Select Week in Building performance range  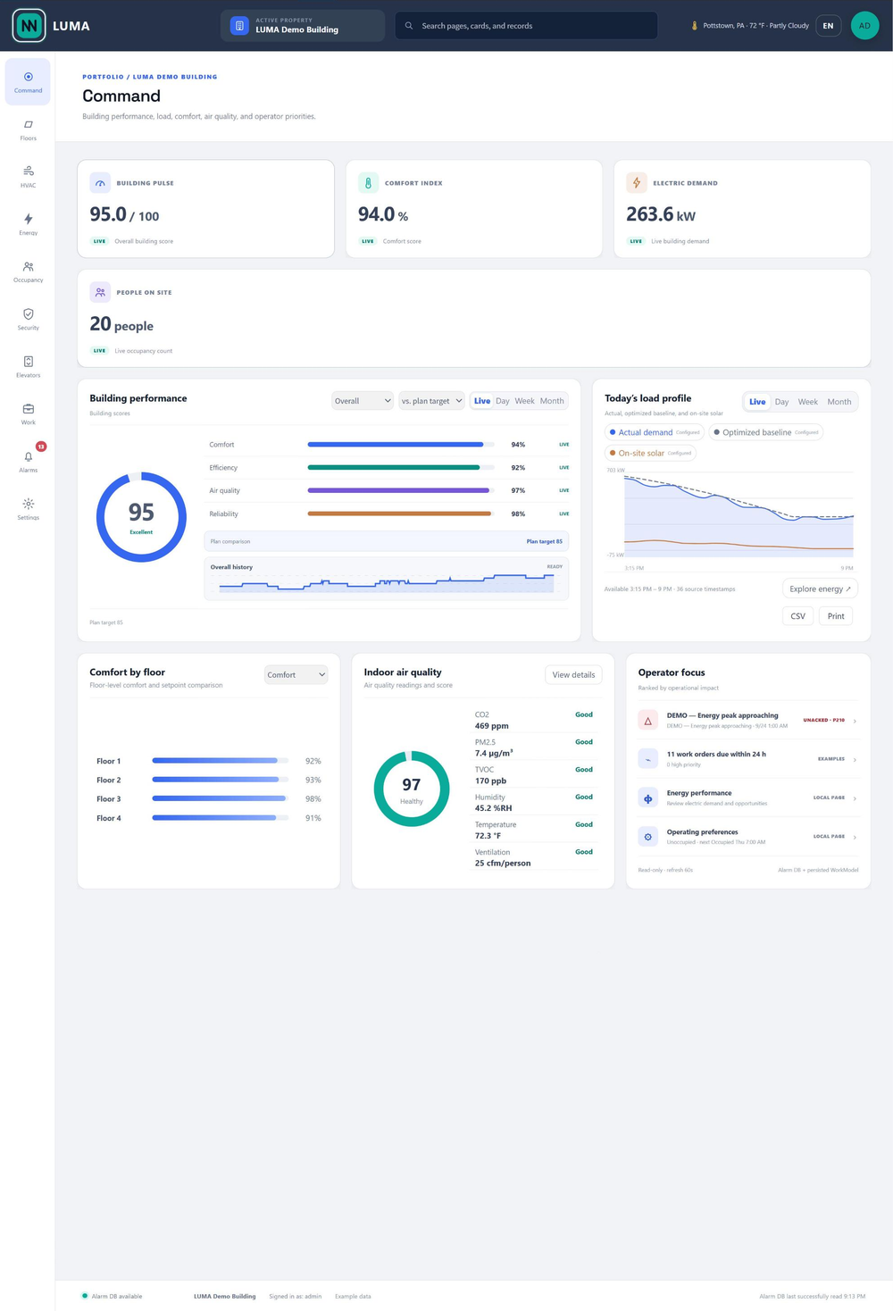coord(525,401)
